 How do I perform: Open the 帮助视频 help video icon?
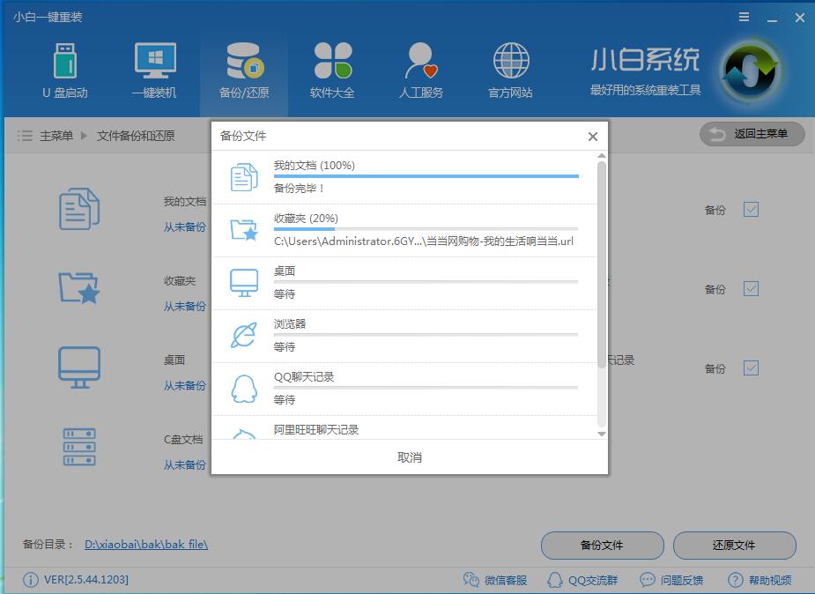[734, 580]
